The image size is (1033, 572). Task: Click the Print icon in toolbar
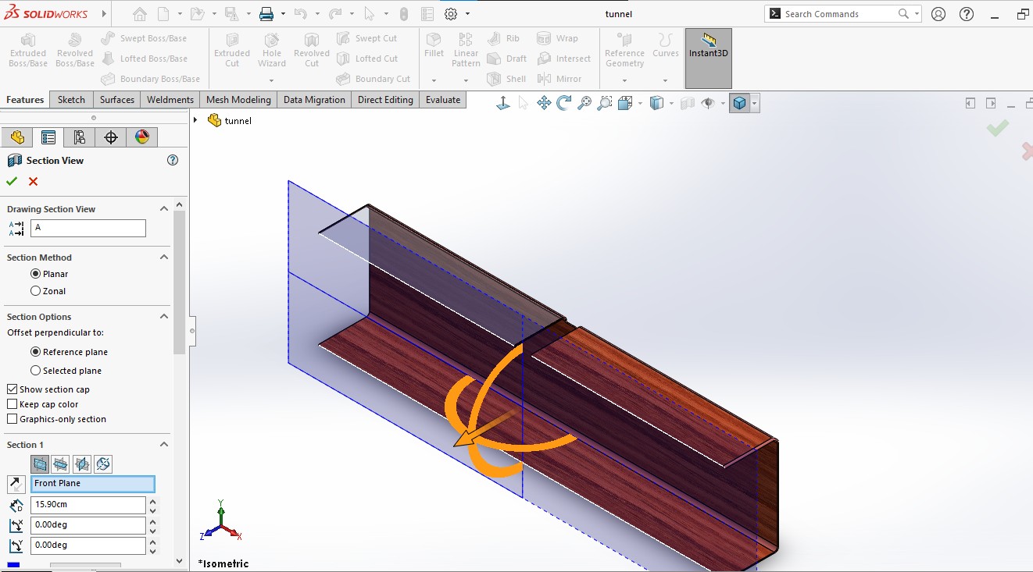tap(266, 14)
